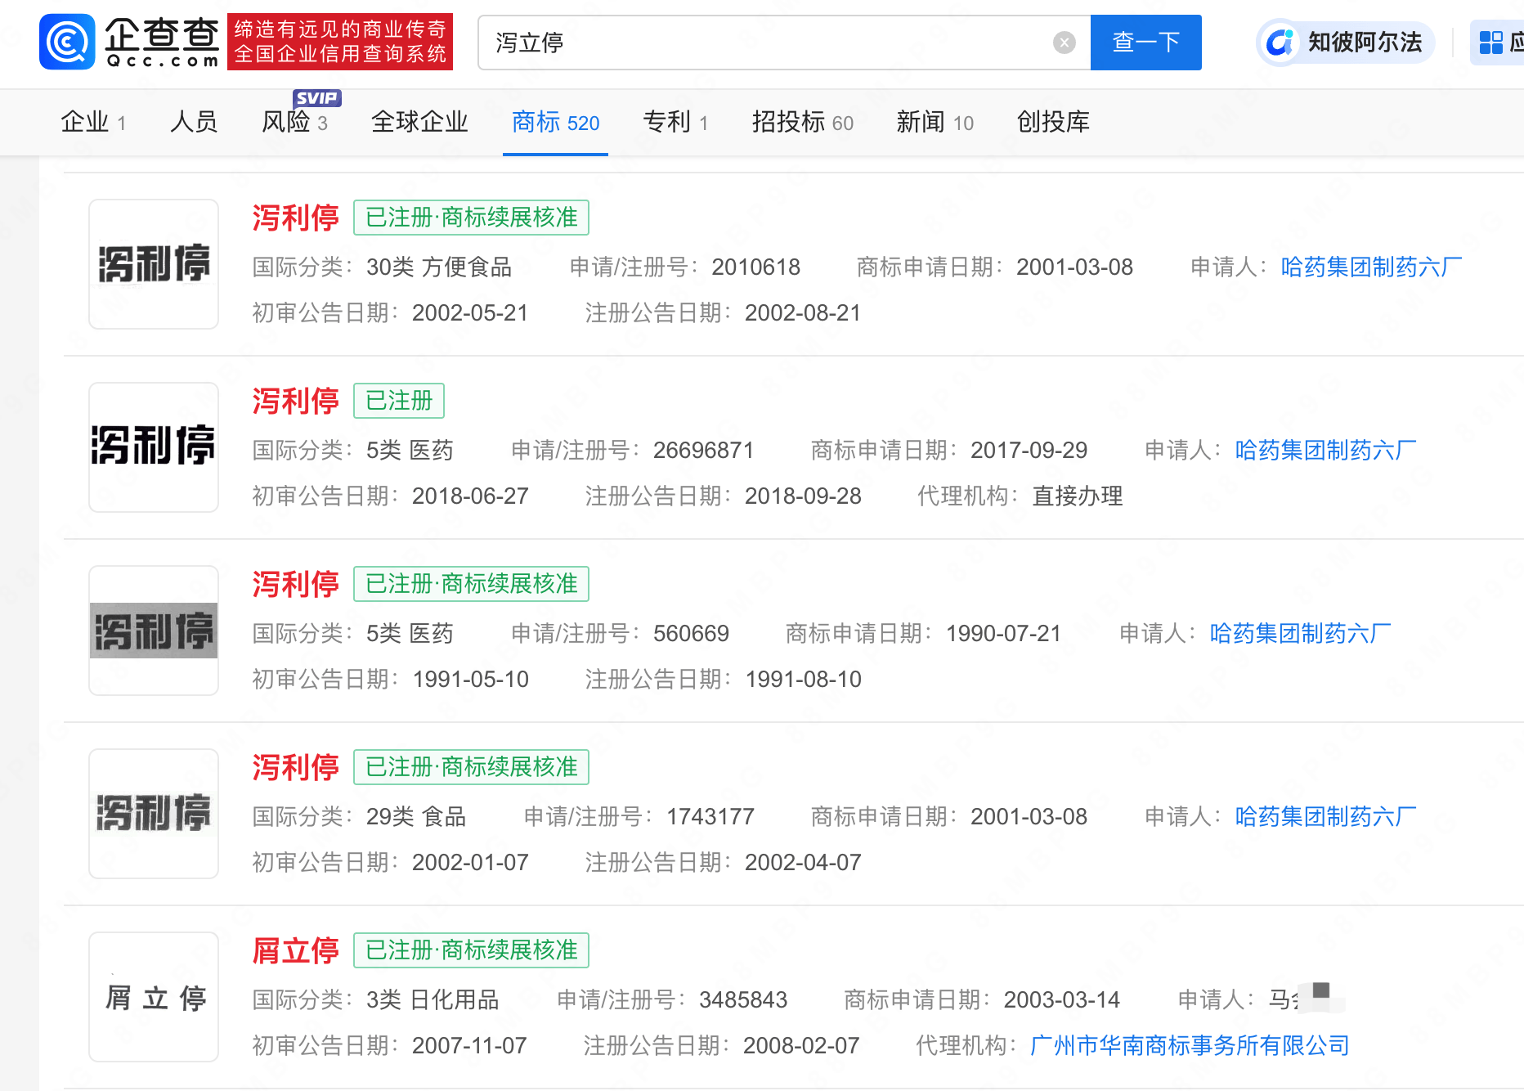Select registration announcement date 2018-09-28

[803, 496]
